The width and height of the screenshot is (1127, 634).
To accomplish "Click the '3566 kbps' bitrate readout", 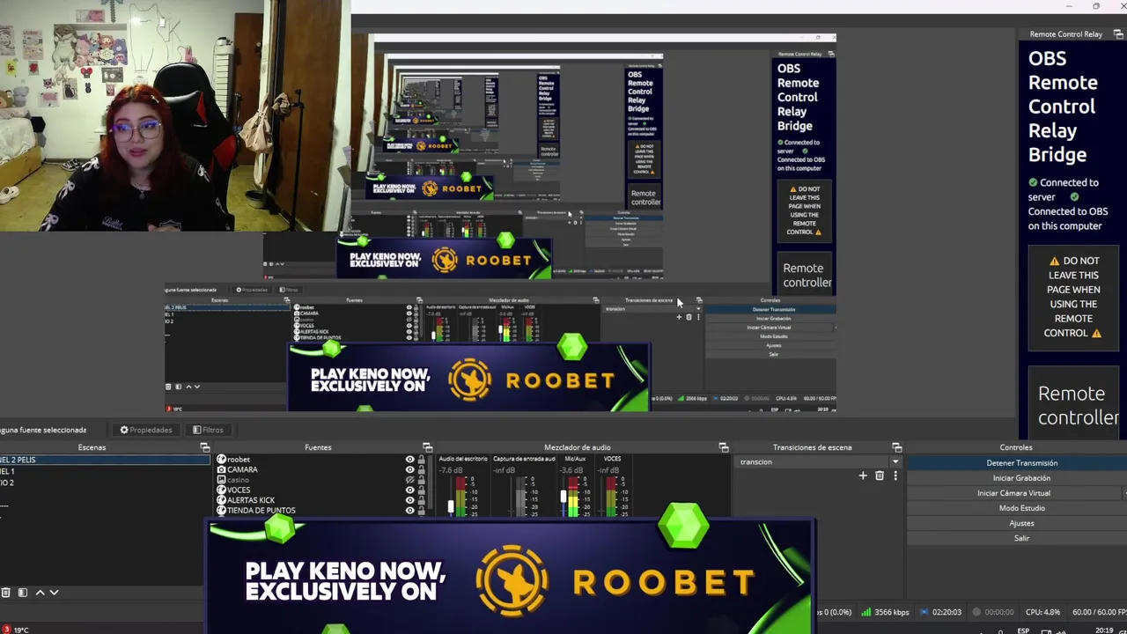I will [x=892, y=612].
